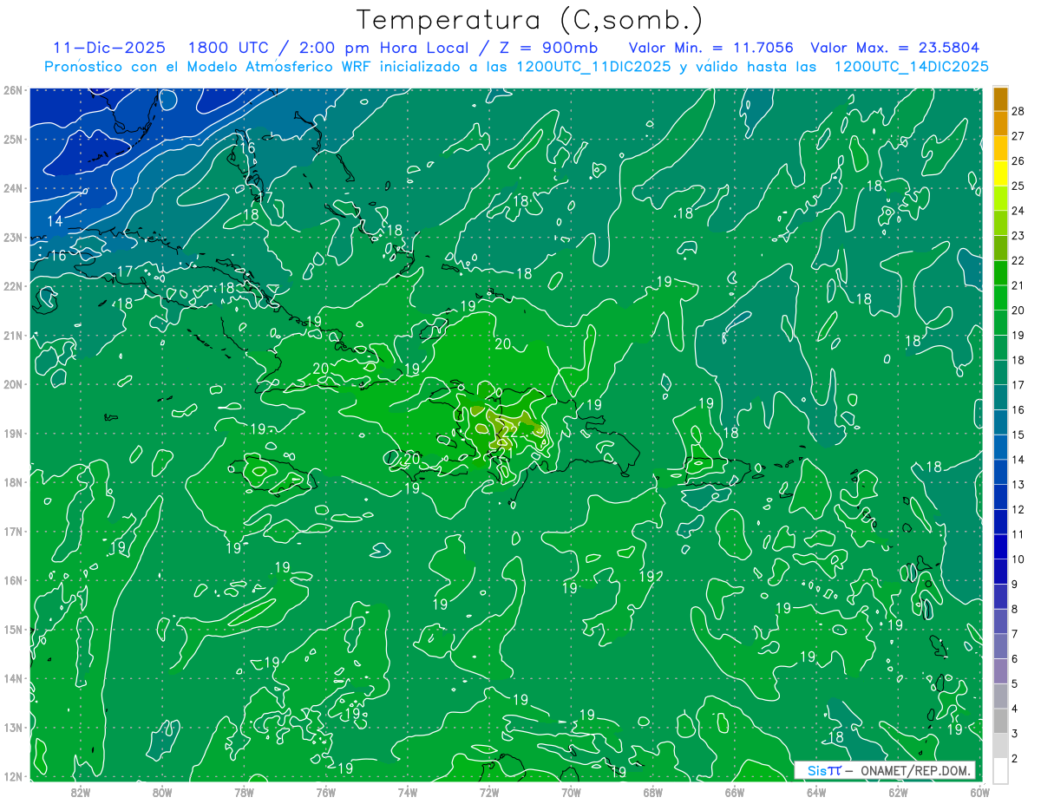Viewport: 1041px width, 804px height.
Task: Click the dark blue swatch between legend values 9 and 10
Action: (1001, 572)
